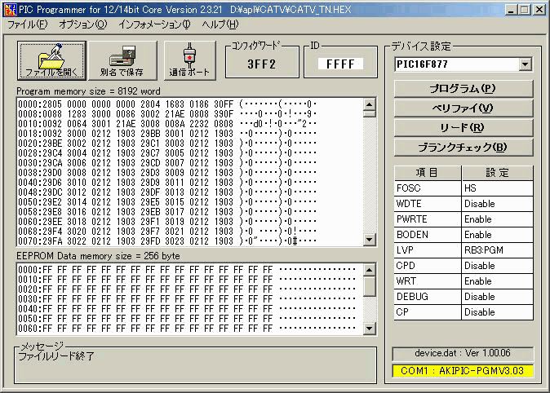Click the save-as disk icon button
The width and height of the screenshot is (550, 393).
click(x=122, y=60)
